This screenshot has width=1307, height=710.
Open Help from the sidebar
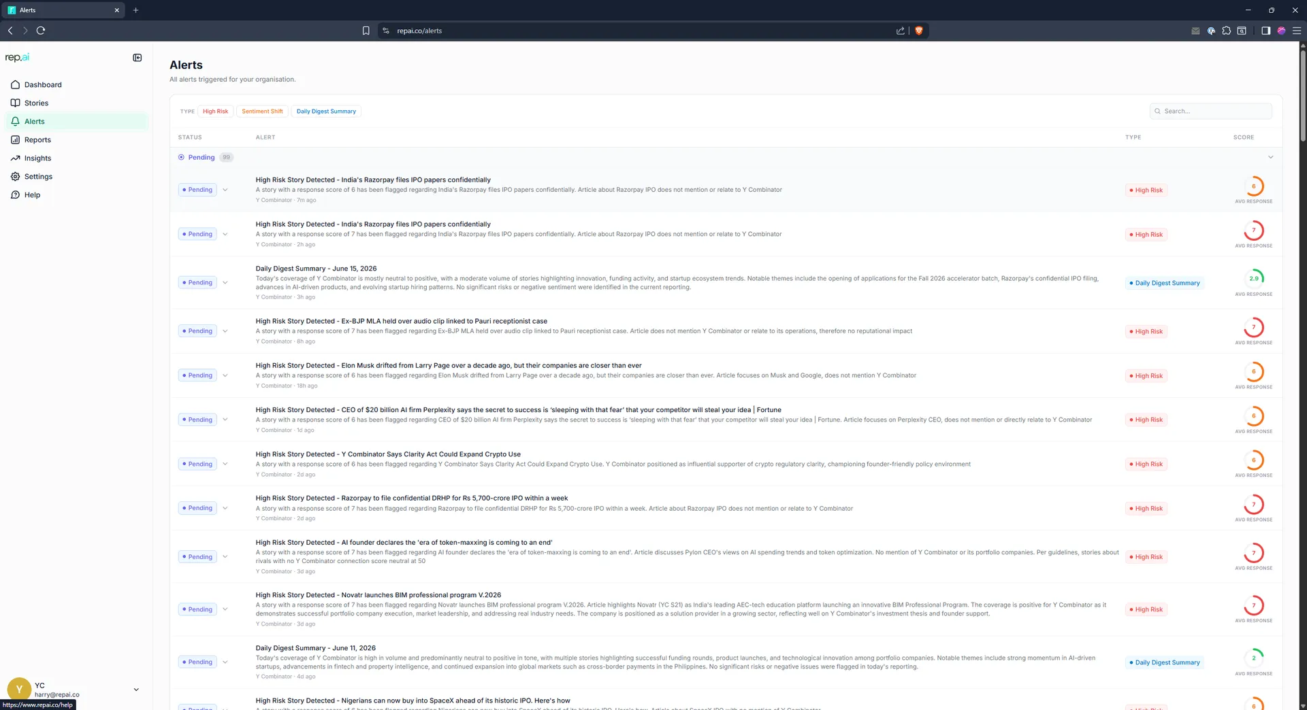(32, 195)
